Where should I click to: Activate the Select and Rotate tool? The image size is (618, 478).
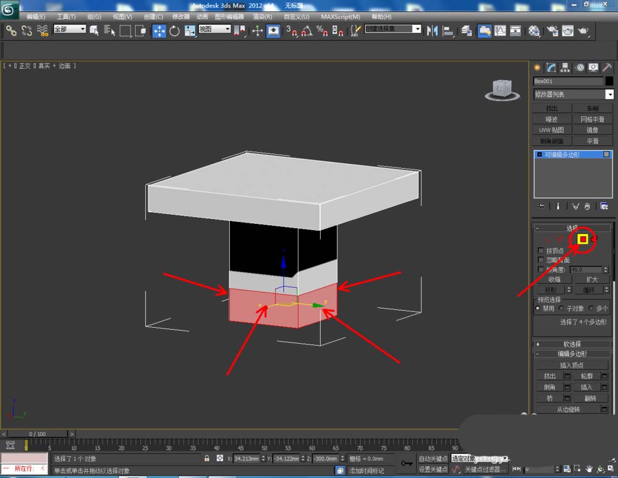coord(174,31)
